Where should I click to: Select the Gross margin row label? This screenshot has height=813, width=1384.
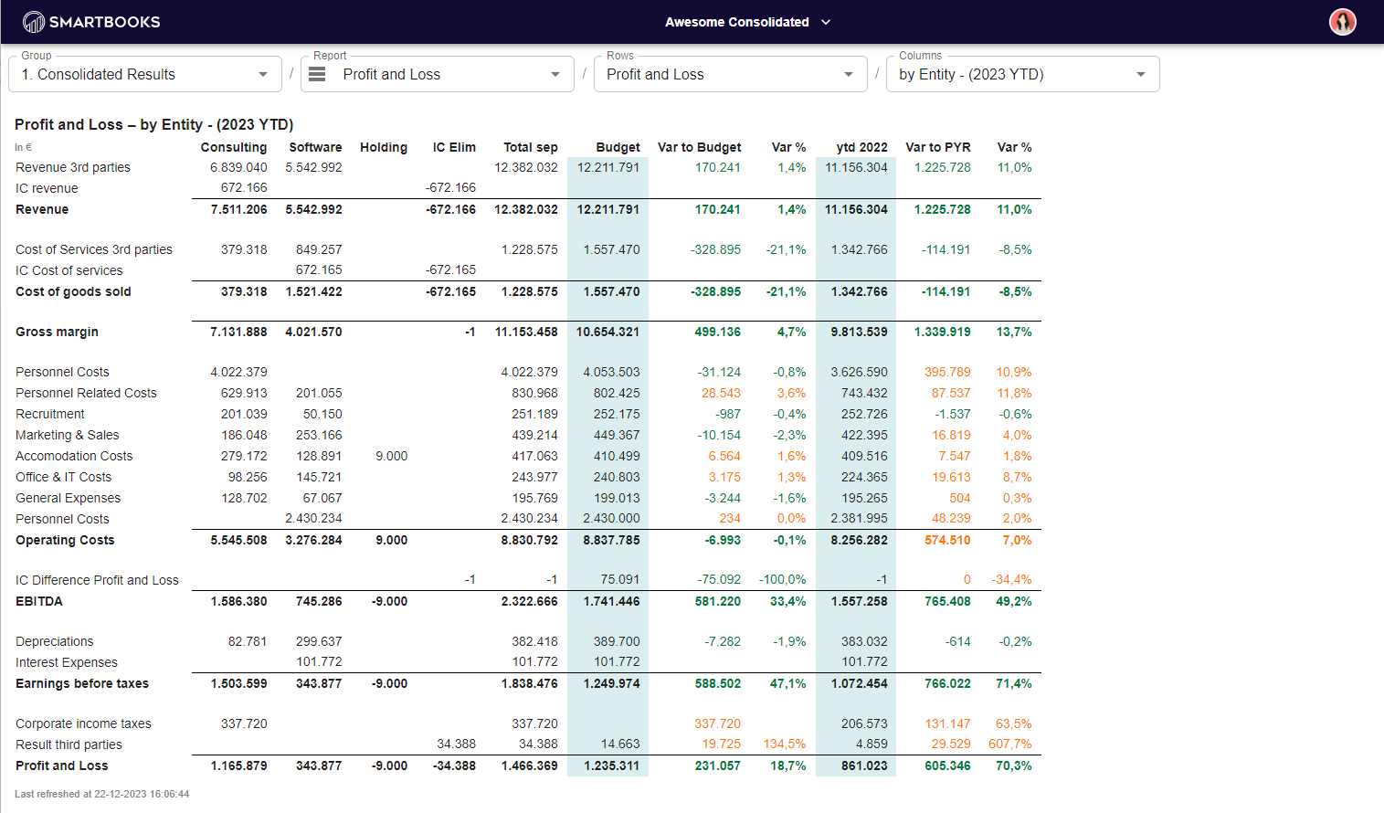click(57, 332)
